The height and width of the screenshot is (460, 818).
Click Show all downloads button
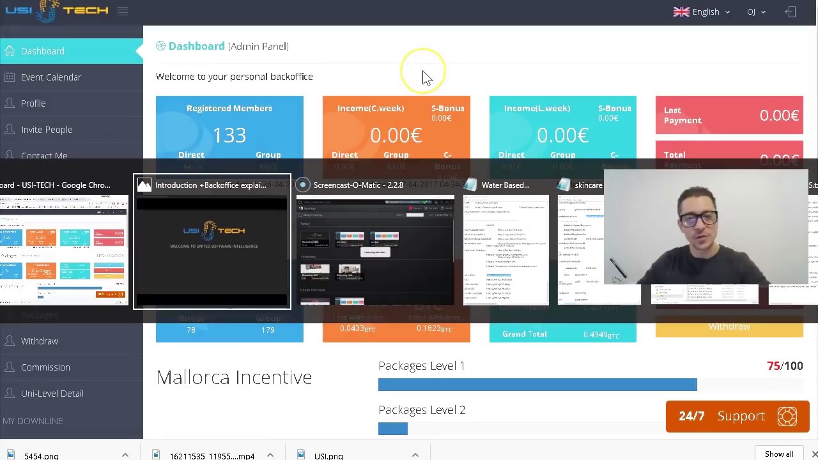[x=779, y=454]
